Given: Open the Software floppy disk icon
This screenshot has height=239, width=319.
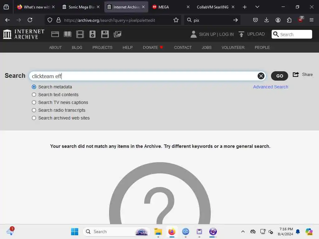Looking at the screenshot, I should (105, 34).
